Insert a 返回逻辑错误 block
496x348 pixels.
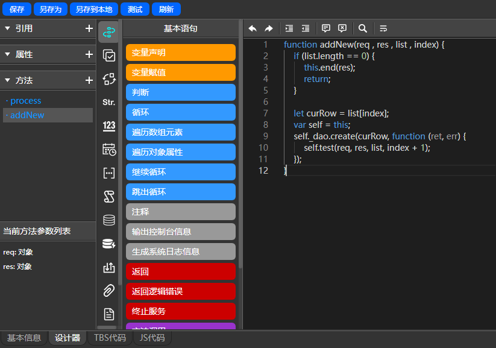(x=181, y=291)
